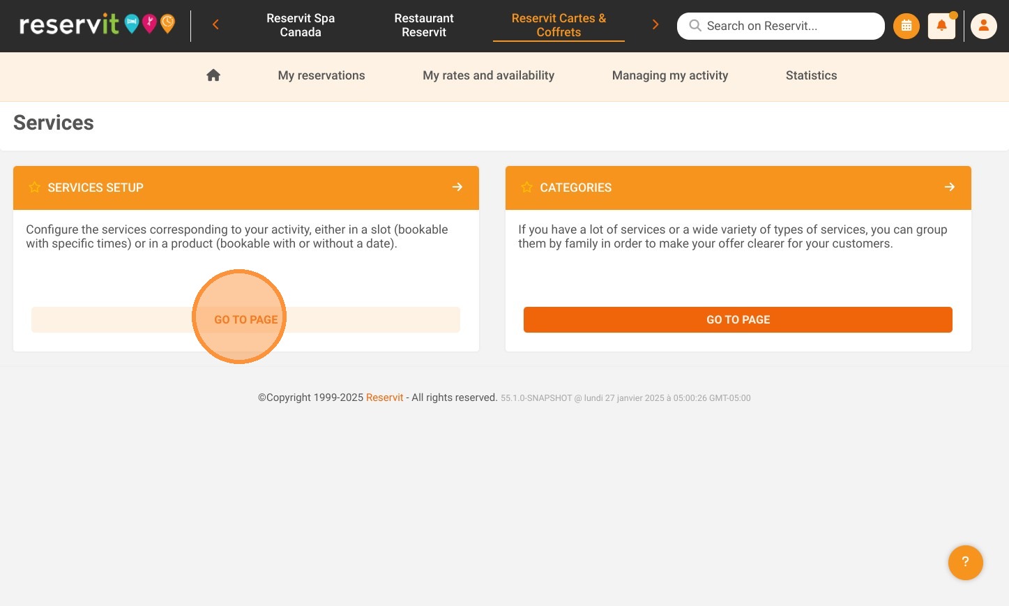1009x606 pixels.
Task: Open My reservations menu
Action: [321, 75]
